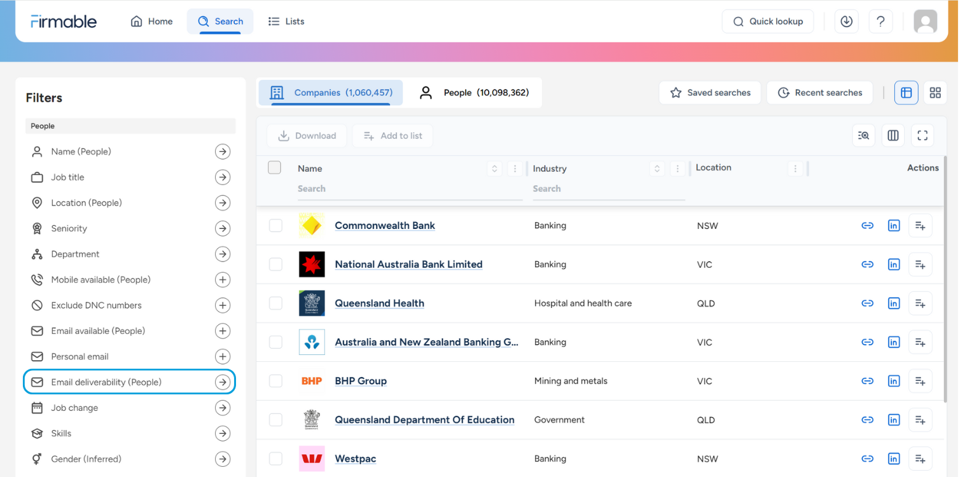Expand the Job title filter

[222, 177]
